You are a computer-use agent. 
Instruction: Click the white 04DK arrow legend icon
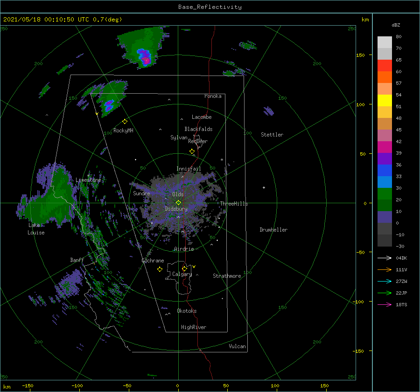(x=385, y=258)
